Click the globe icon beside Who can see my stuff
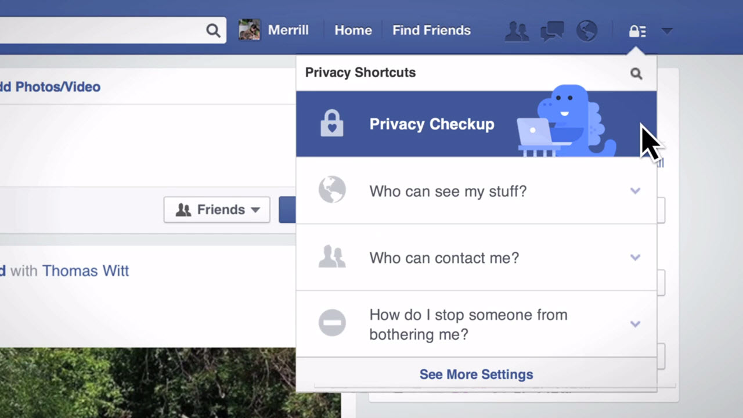743x418 pixels. point(332,190)
